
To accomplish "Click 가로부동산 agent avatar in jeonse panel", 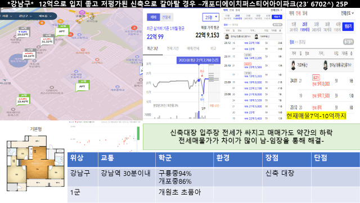I will pos(293,65).
